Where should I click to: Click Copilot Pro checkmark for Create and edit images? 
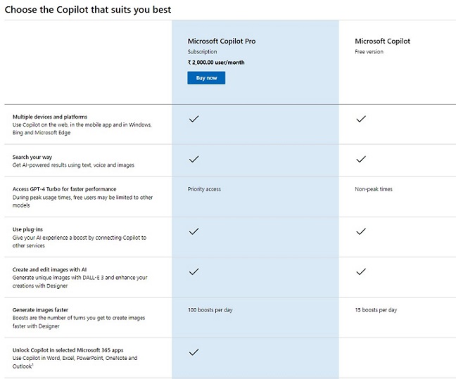point(194,271)
